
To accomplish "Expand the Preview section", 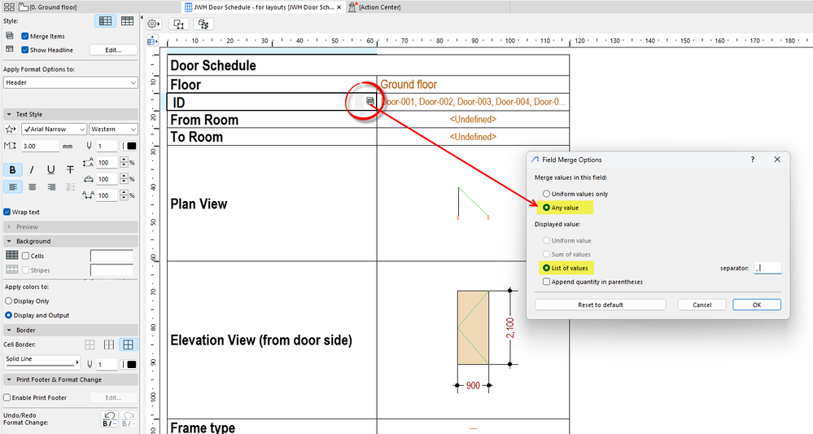I will click(9, 227).
